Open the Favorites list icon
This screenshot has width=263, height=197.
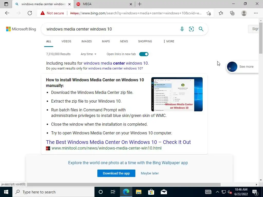click(221, 13)
